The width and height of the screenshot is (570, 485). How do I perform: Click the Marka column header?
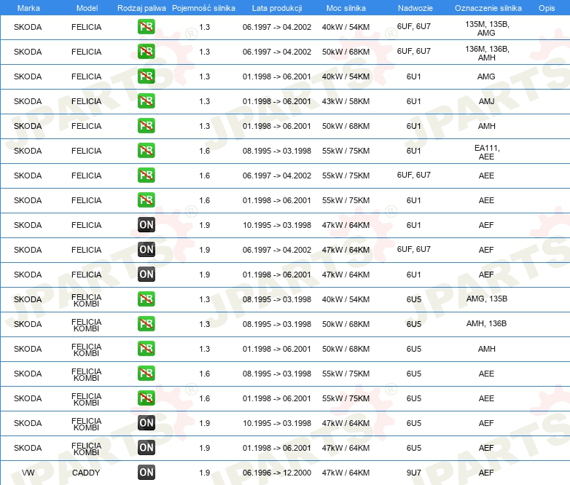point(28,8)
